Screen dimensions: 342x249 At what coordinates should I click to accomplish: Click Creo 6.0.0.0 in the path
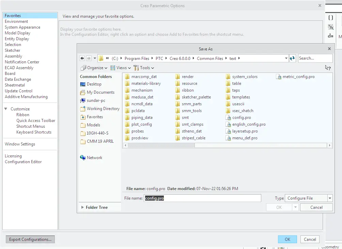tap(180, 59)
